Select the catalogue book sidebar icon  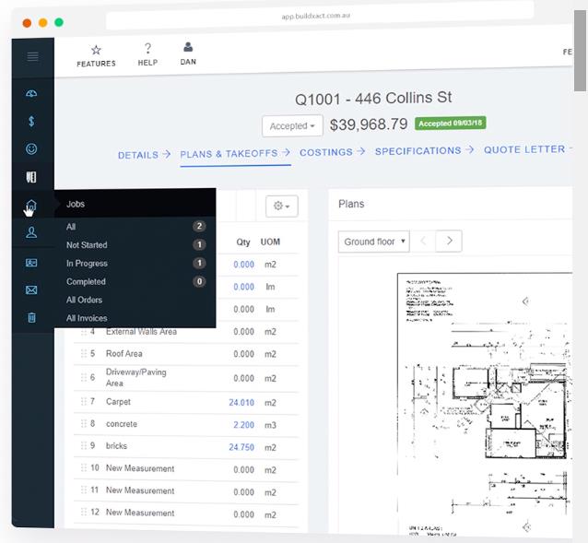31,177
